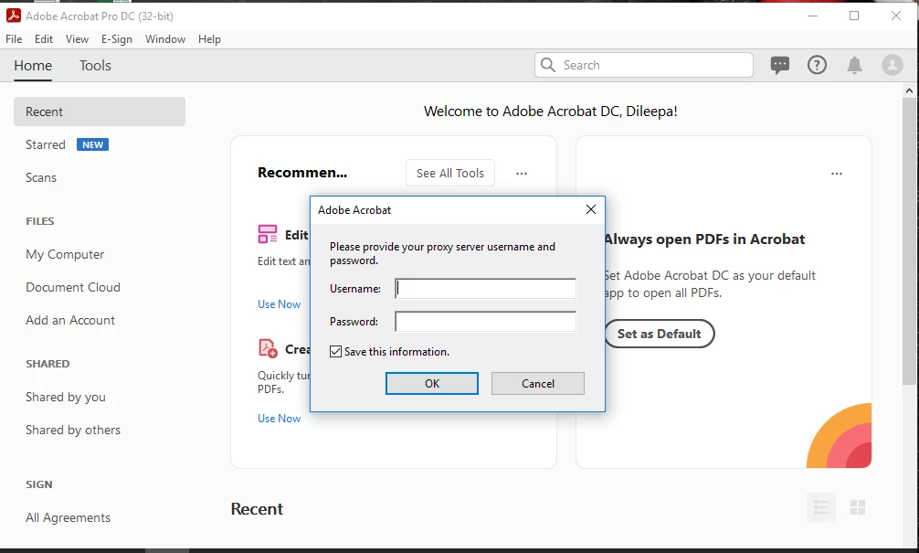Click See All Tools button
919x553 pixels.
450,173
